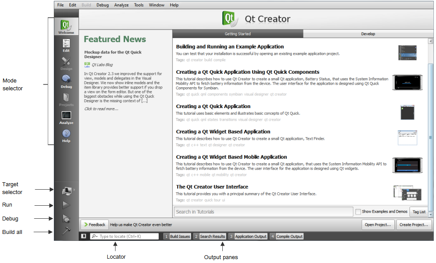Click the tutorials scrollbar up arrow
Image resolution: width=436 pixels, height=263 pixels.
[430, 41]
